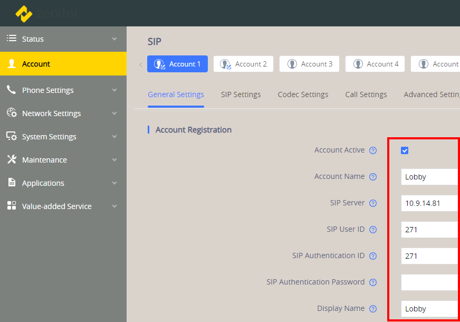Expand the Status sidebar menu
460x322 pixels.
(x=63, y=39)
